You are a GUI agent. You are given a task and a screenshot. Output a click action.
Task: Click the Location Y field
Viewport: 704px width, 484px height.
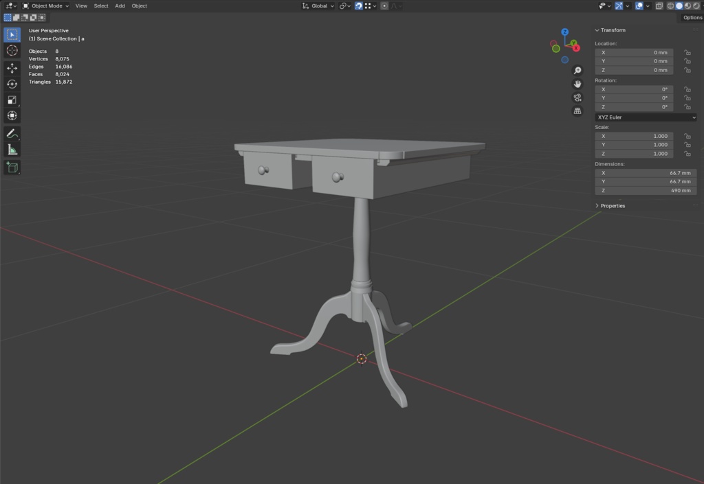point(634,61)
